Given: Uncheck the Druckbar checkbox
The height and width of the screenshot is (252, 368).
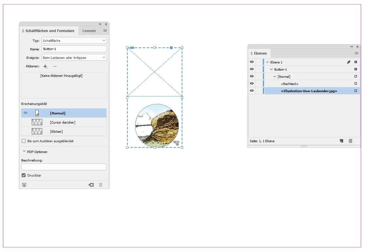Looking at the screenshot, I should 24,175.
